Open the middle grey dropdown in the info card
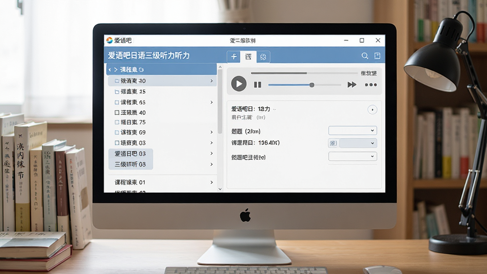 click(x=358, y=143)
